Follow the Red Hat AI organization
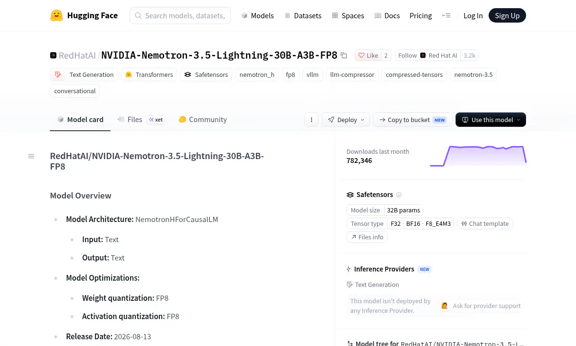The image size is (576, 346). click(x=428, y=55)
